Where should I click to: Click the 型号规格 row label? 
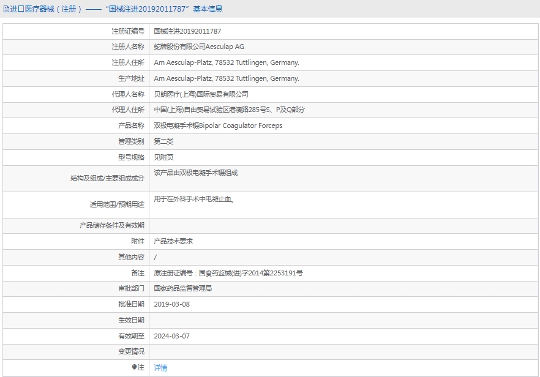tap(132, 157)
